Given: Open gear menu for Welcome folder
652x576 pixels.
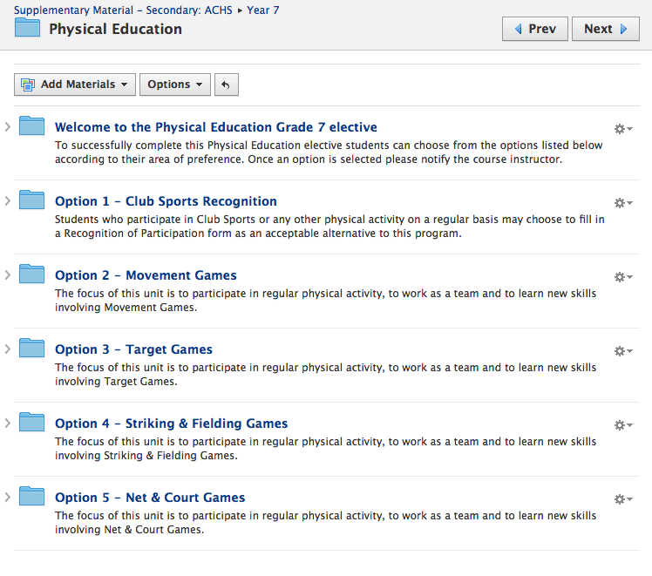Looking at the screenshot, I should click(x=623, y=129).
